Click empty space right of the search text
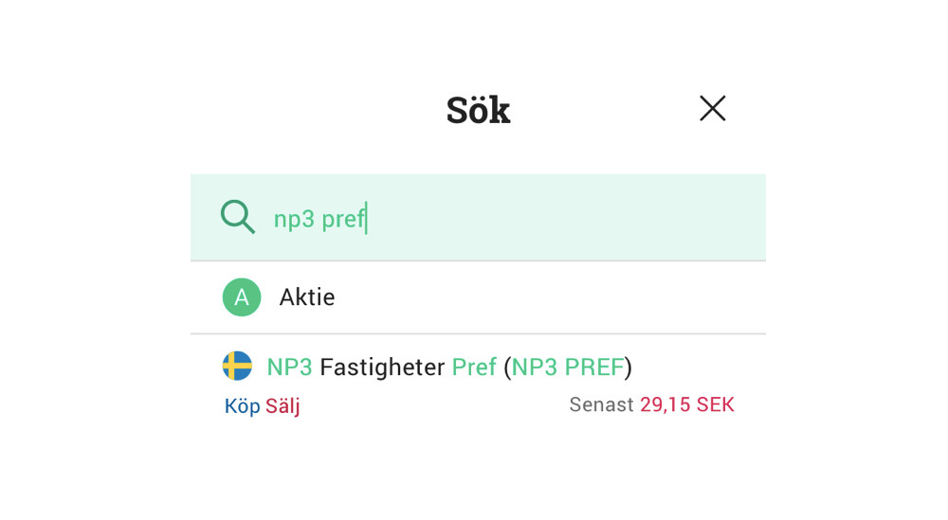The width and height of the screenshot is (948, 520). point(569,218)
